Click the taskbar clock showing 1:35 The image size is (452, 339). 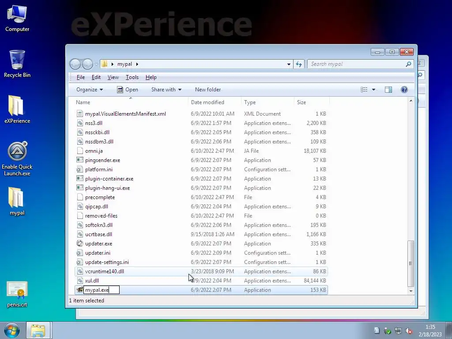tap(430, 330)
